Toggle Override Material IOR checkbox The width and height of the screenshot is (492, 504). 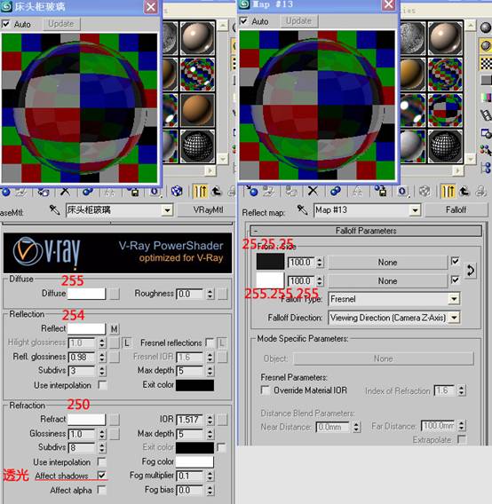pyautogui.click(x=266, y=390)
